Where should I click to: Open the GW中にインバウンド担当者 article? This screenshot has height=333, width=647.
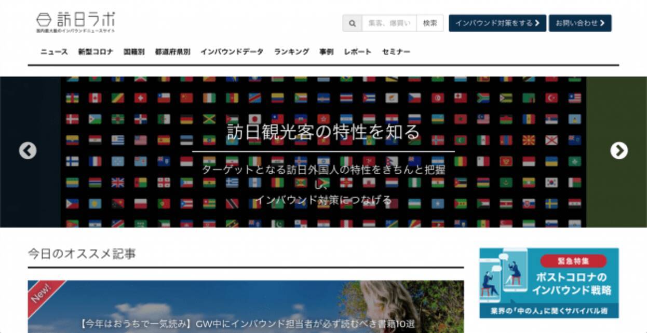[x=246, y=307]
